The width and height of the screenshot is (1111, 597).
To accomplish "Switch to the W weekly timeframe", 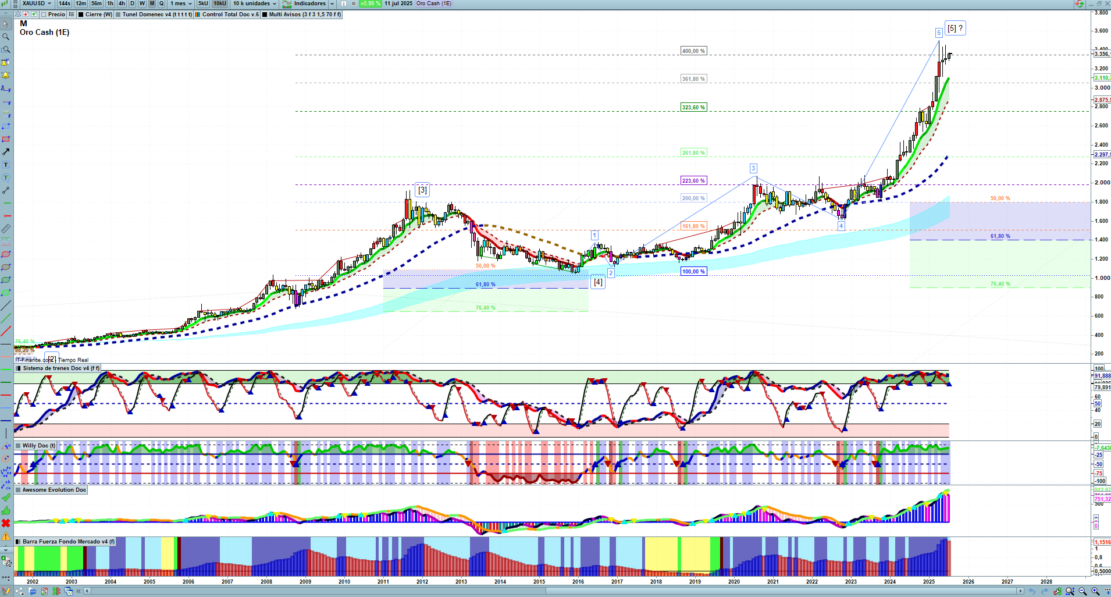I will (142, 3).
